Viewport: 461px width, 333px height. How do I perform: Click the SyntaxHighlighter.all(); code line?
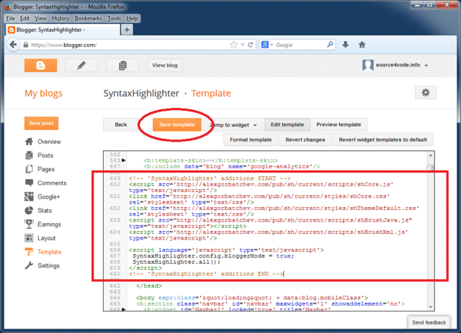pyautogui.click(x=176, y=262)
